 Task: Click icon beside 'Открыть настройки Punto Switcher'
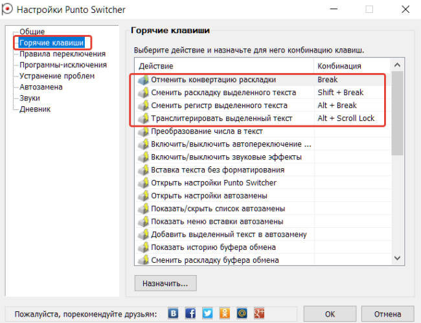(143, 183)
